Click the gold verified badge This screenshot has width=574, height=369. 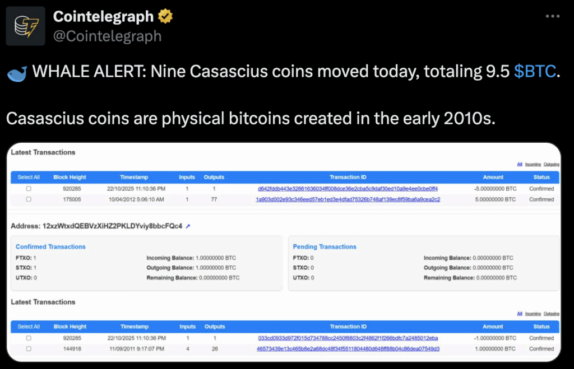(165, 17)
